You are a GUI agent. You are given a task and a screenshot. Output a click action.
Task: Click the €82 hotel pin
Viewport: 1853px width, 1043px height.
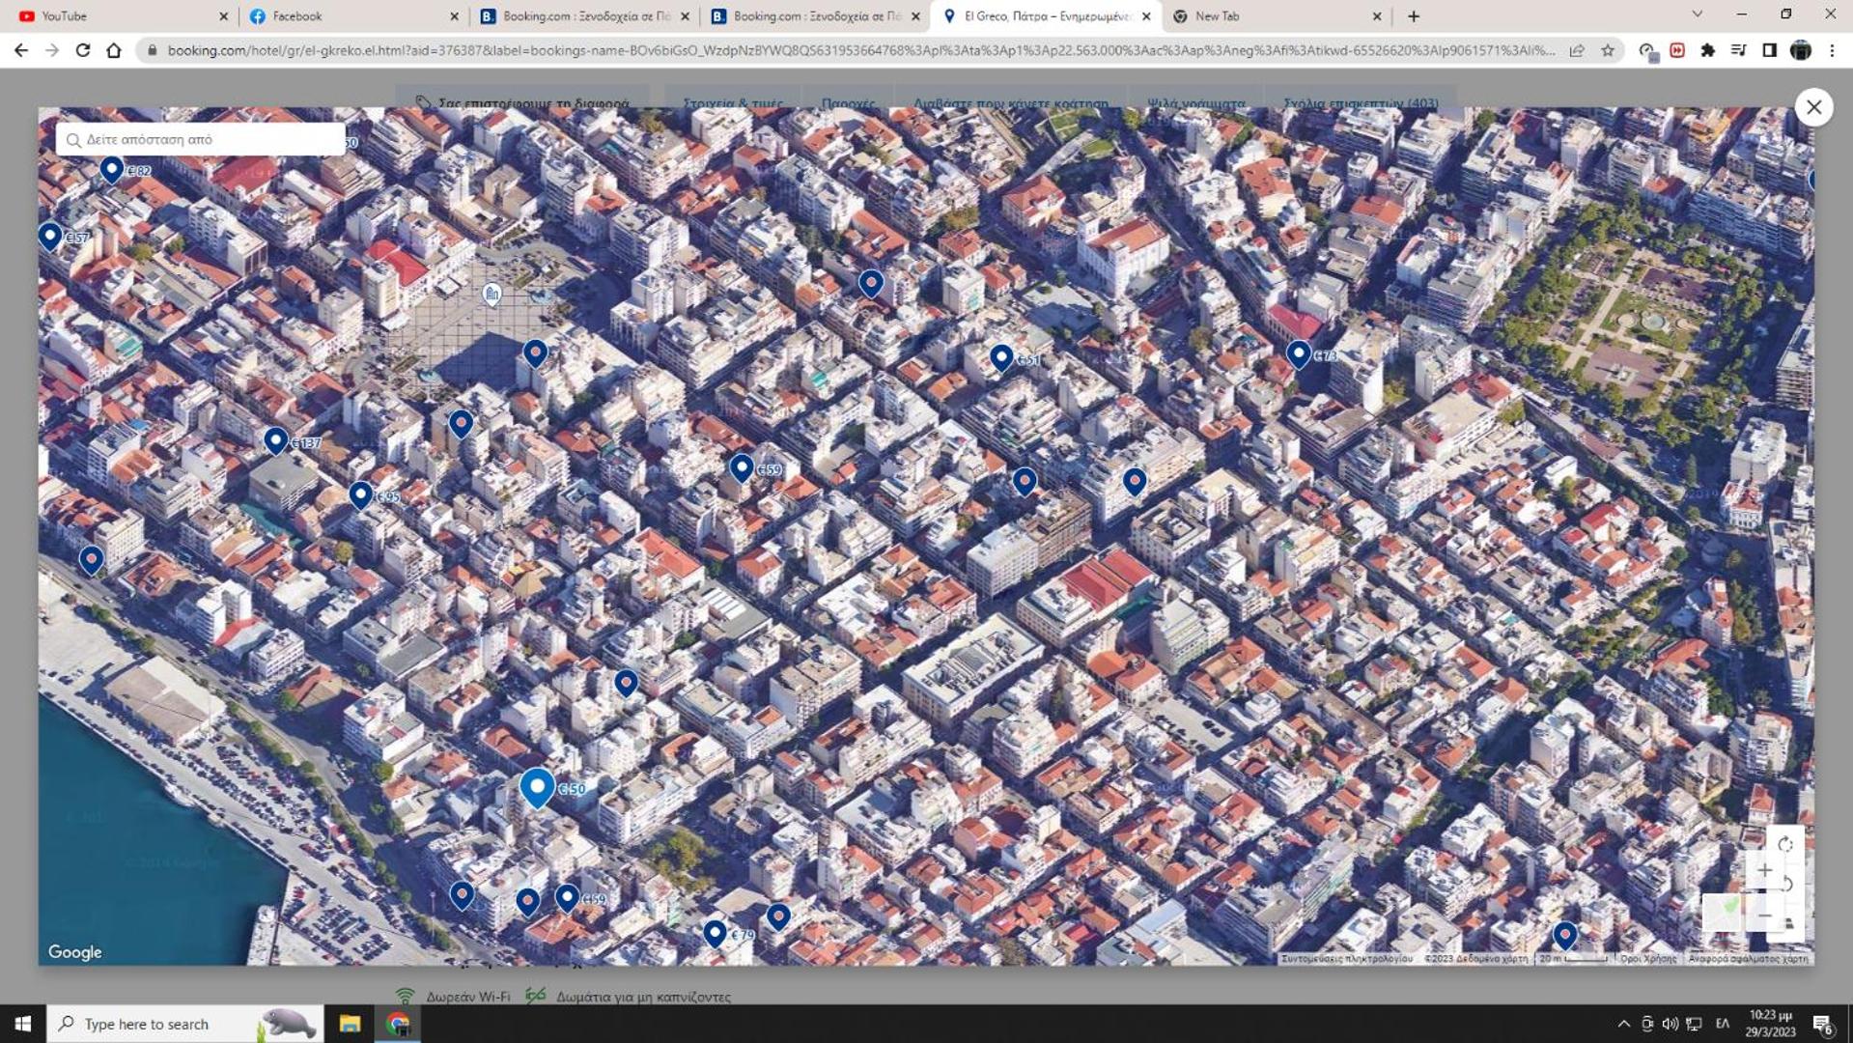112,170
